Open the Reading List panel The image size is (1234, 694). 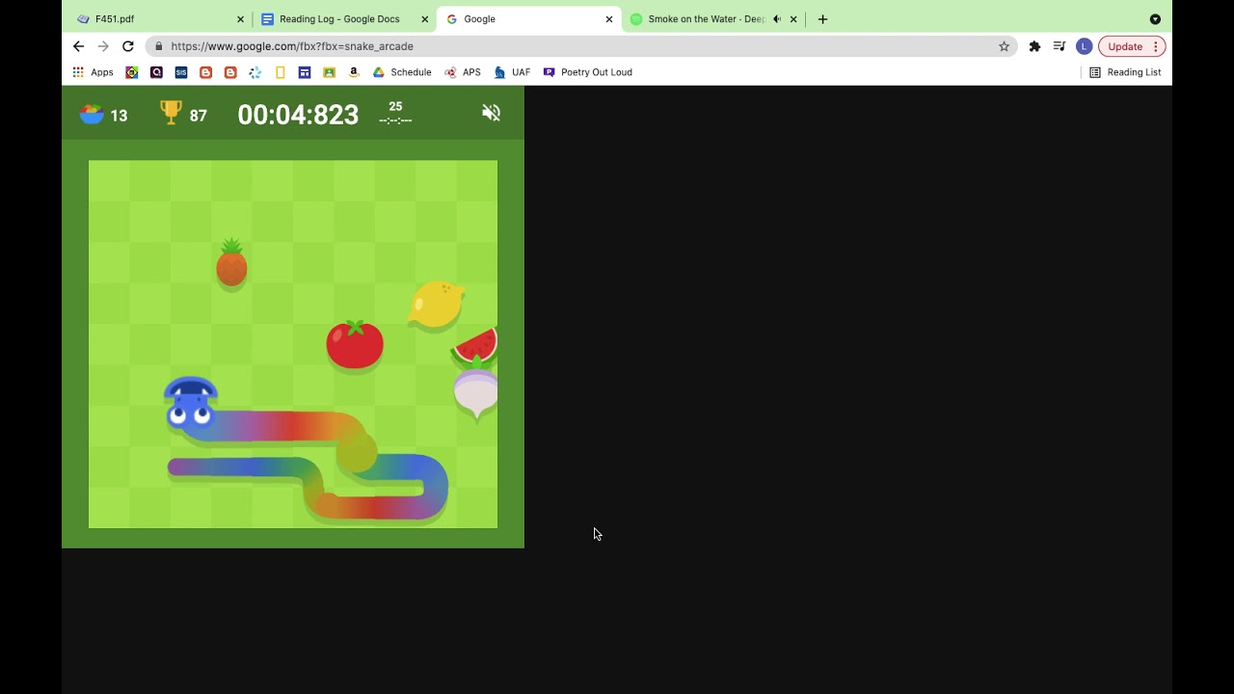tap(1125, 72)
